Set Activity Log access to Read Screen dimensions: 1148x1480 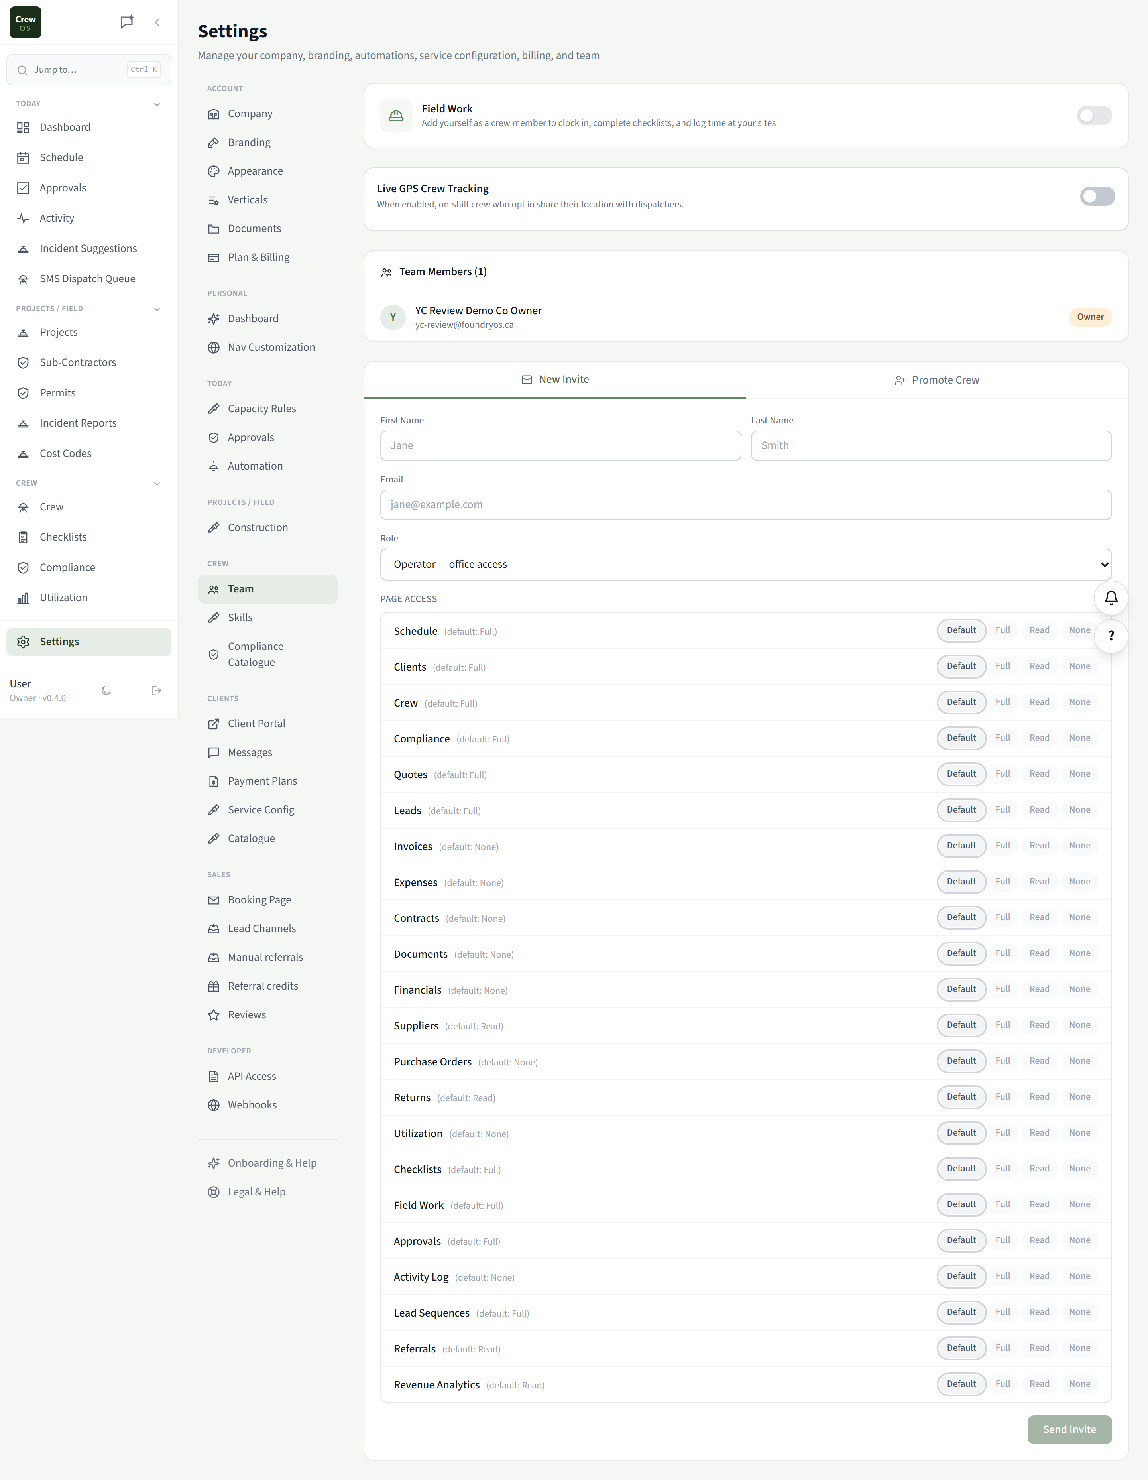[x=1039, y=1277]
